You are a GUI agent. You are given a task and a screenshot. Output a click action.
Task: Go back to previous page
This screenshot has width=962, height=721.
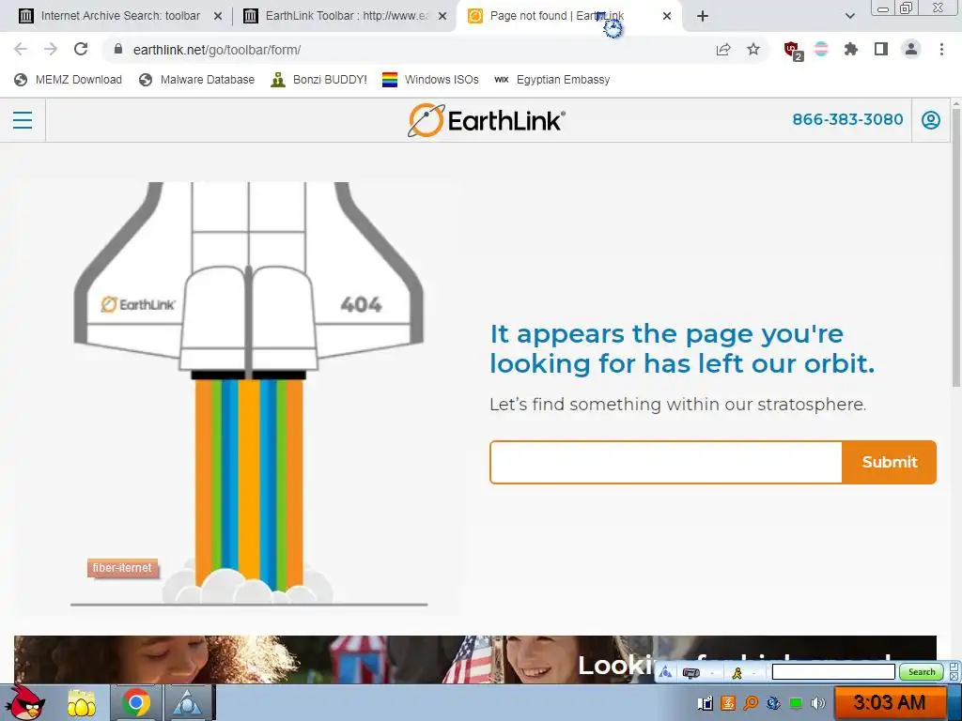21,49
